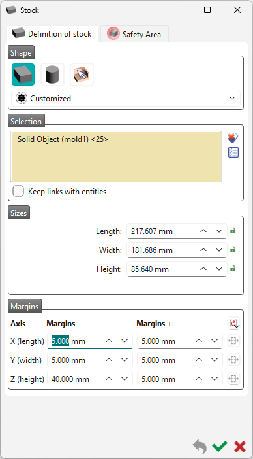
Task: Increase X (length) Margins + value
Action: click(x=199, y=341)
